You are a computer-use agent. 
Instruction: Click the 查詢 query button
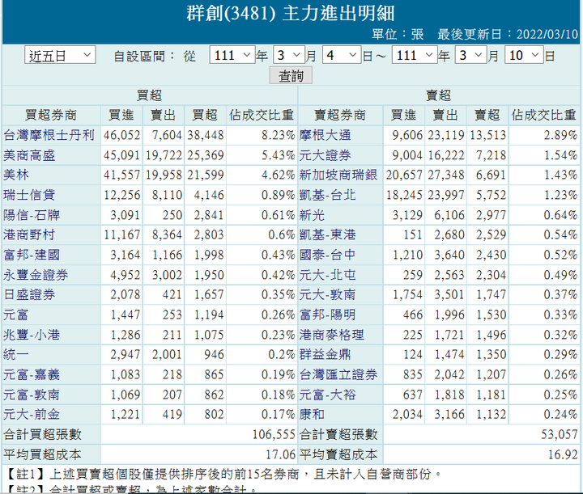coord(291,76)
